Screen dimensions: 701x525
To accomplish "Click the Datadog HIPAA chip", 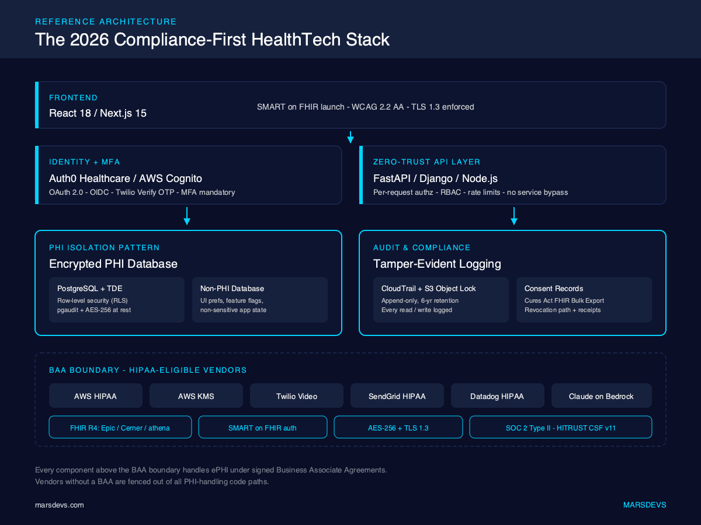I will point(498,395).
